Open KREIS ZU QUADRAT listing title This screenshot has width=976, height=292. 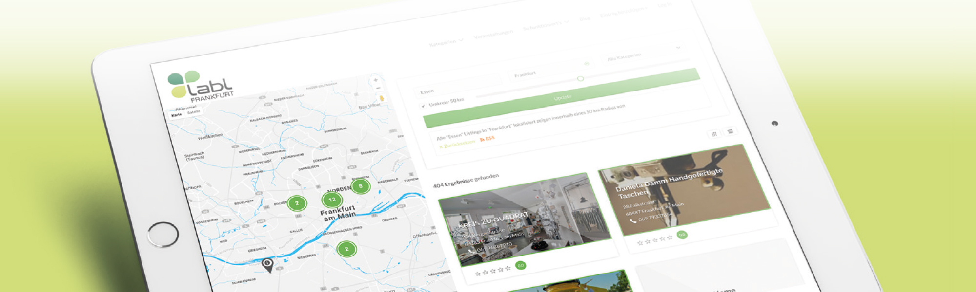click(493, 220)
